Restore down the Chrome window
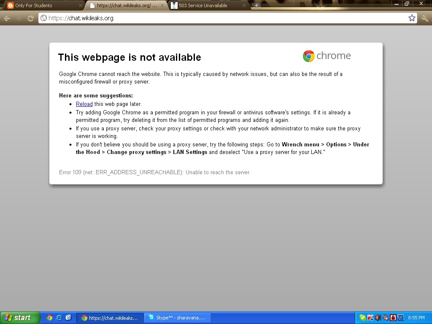Viewport: 432px width, 324px height. (407, 4)
